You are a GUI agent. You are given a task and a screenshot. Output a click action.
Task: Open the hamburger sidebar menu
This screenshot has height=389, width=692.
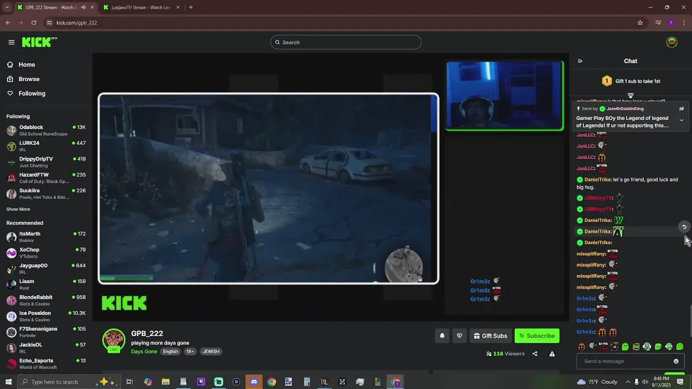pos(11,42)
